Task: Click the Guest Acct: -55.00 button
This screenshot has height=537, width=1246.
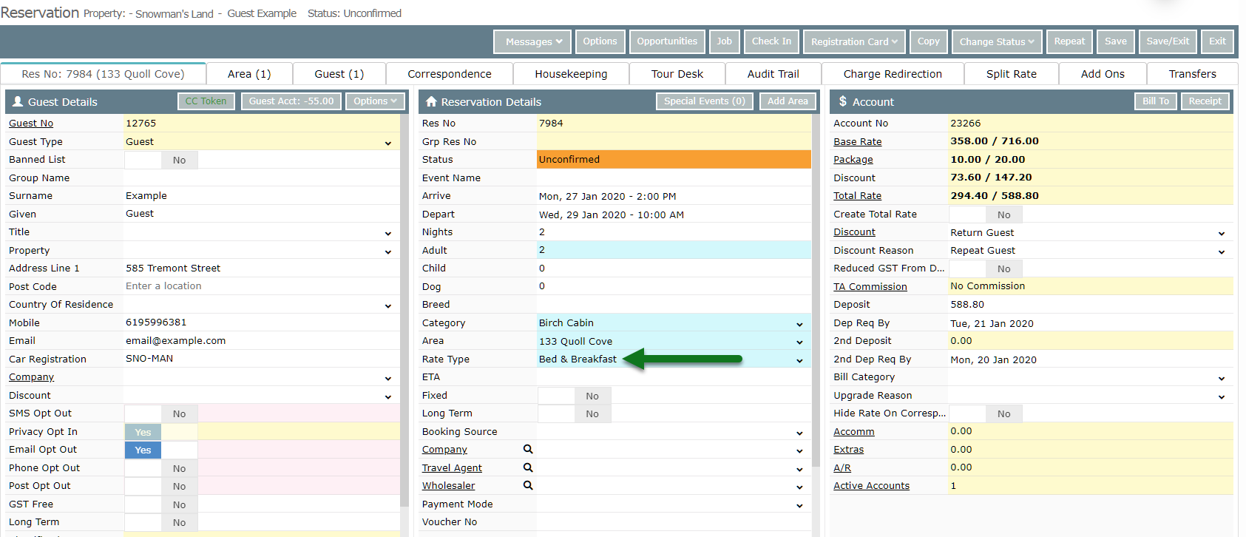Action: 291,101
